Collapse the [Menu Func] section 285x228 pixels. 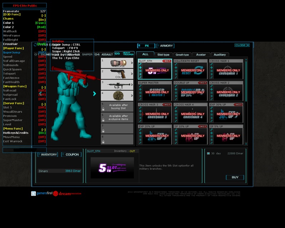(43, 130)
